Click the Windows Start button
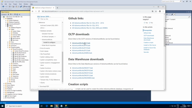 (x=2, y=106)
